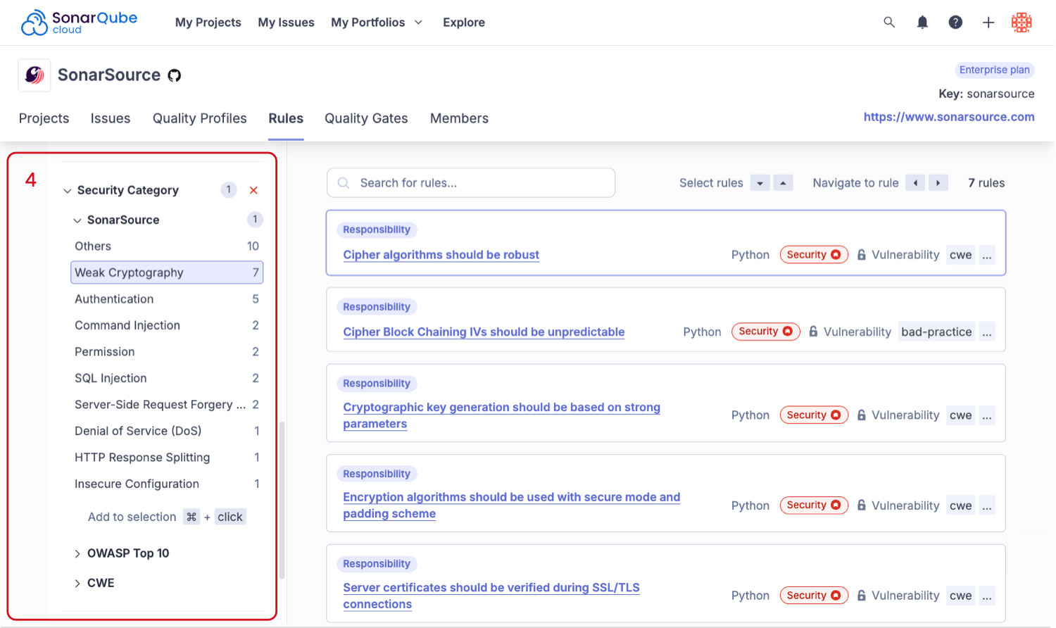Image resolution: width=1056 pixels, height=628 pixels.
Task: Select the Authentication category
Action: (x=167, y=299)
